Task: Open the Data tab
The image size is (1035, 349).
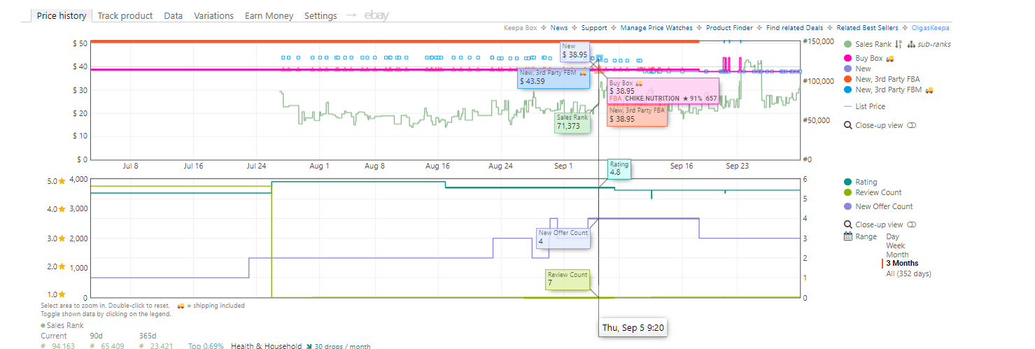Action: tap(174, 15)
